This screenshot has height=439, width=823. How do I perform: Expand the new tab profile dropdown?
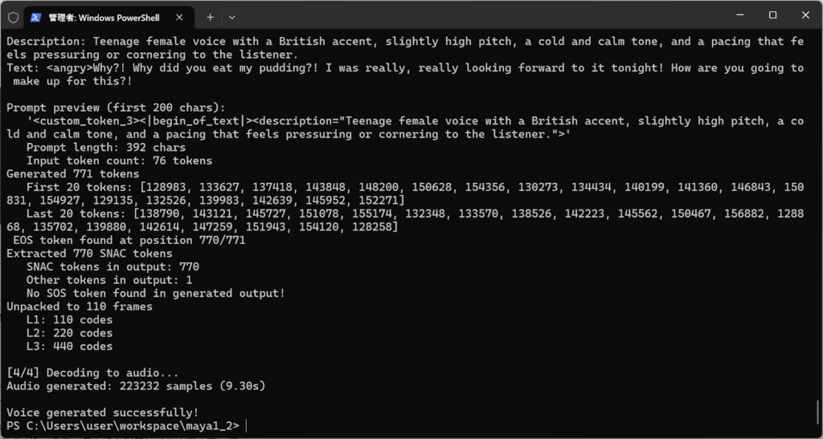[x=232, y=17]
